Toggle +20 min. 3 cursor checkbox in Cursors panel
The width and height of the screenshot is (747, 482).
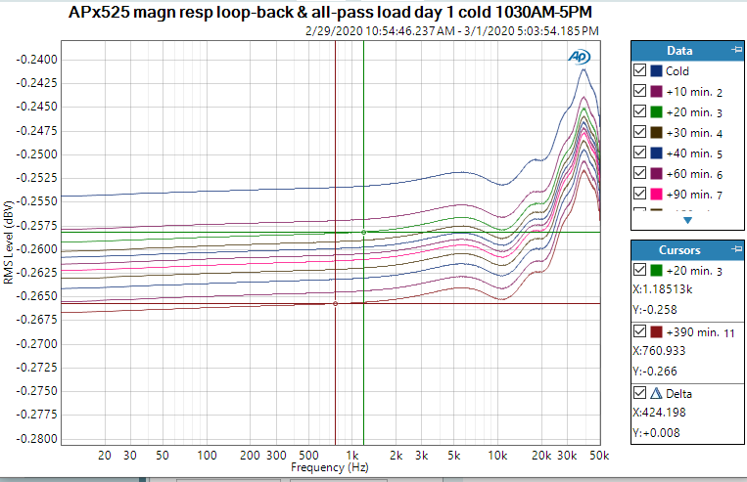[x=639, y=270]
